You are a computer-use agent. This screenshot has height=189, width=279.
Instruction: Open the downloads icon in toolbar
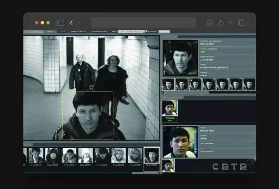coord(210,23)
